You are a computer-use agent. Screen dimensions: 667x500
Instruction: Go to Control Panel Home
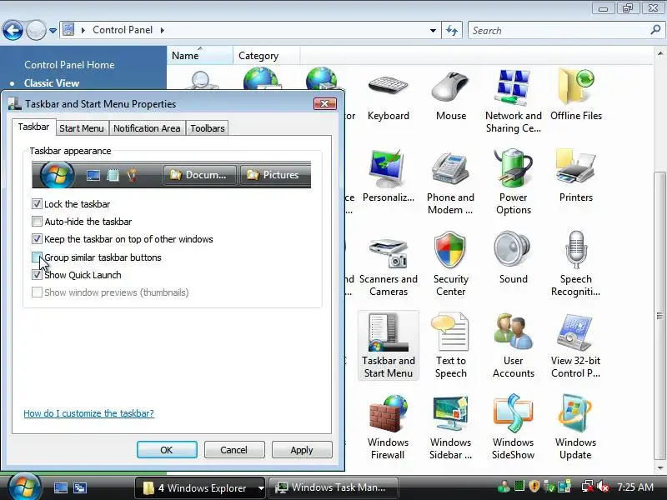(69, 65)
